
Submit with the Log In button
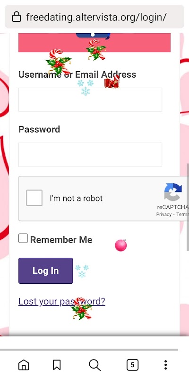click(x=45, y=271)
